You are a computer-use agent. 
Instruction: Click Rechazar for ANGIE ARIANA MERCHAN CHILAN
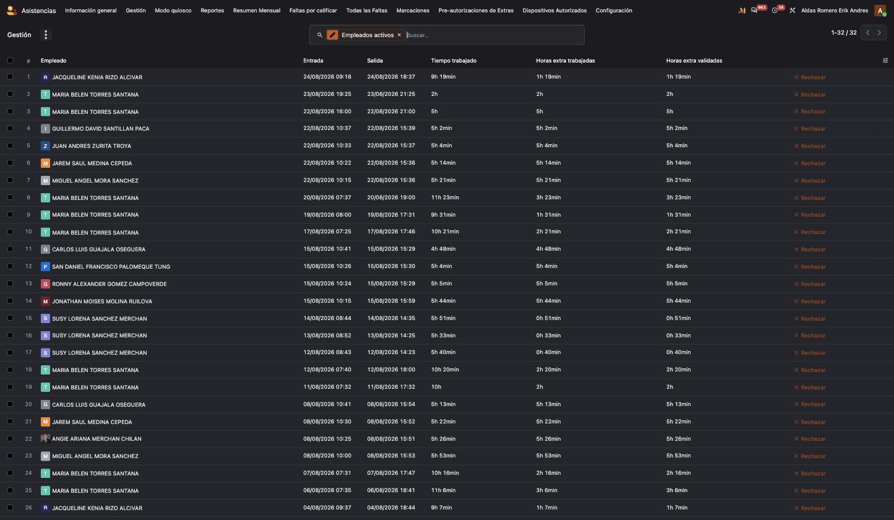(810, 439)
